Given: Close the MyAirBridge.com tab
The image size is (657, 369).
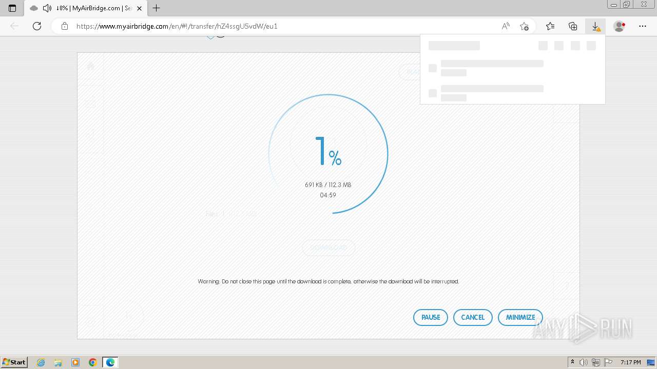Looking at the screenshot, I should tap(139, 8).
